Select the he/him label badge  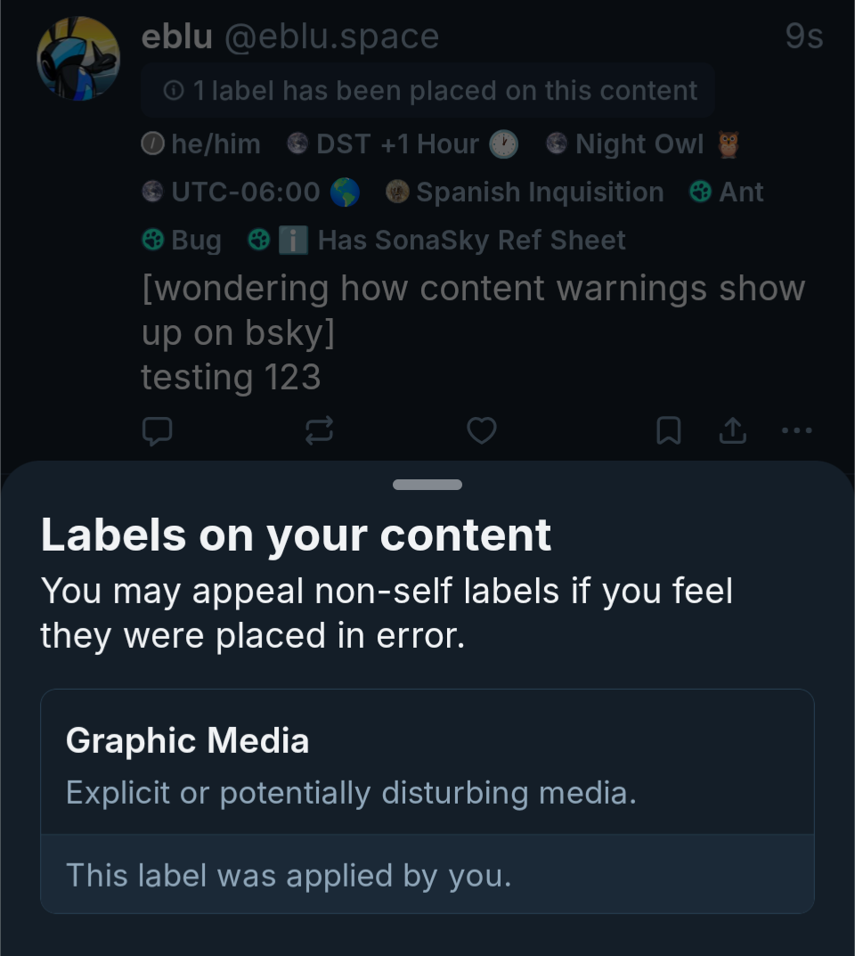(201, 144)
